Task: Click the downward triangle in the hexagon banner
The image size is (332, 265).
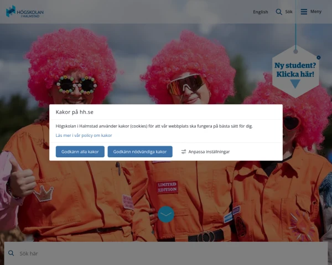Action: point(295,83)
